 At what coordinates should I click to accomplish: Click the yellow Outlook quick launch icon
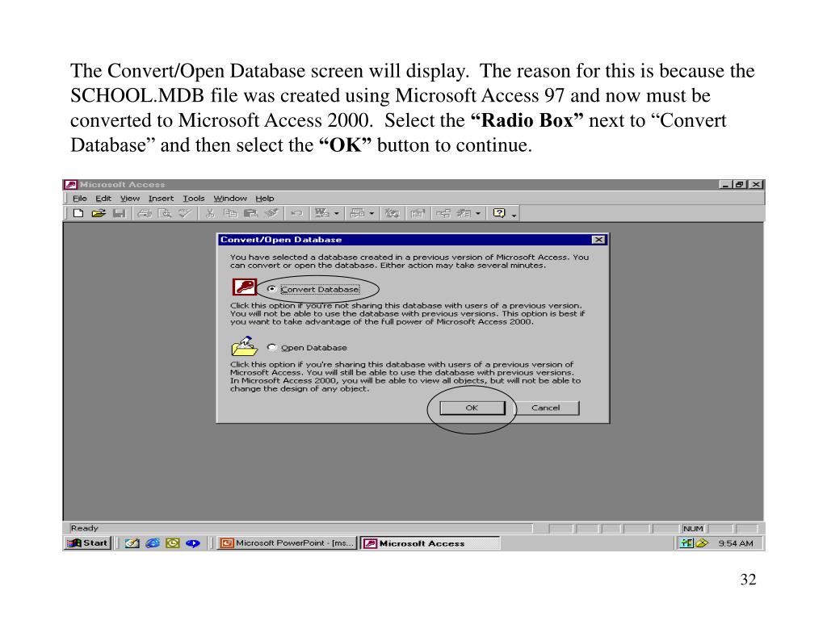click(x=173, y=543)
